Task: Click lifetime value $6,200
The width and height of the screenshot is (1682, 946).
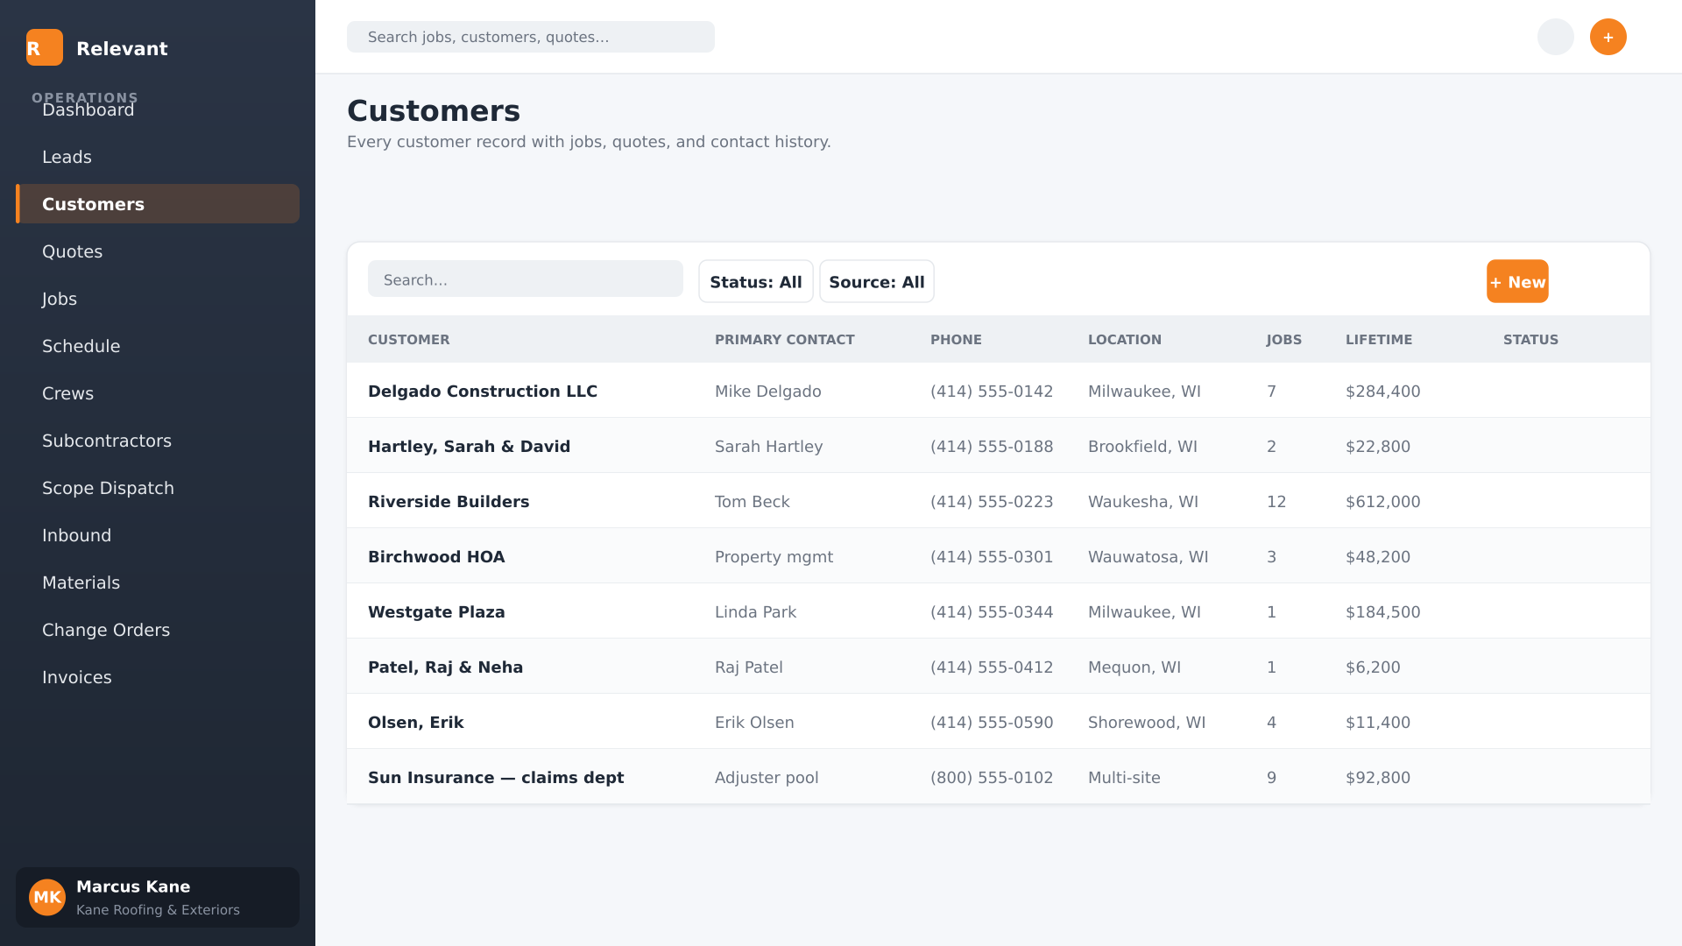Action: click(x=1373, y=667)
